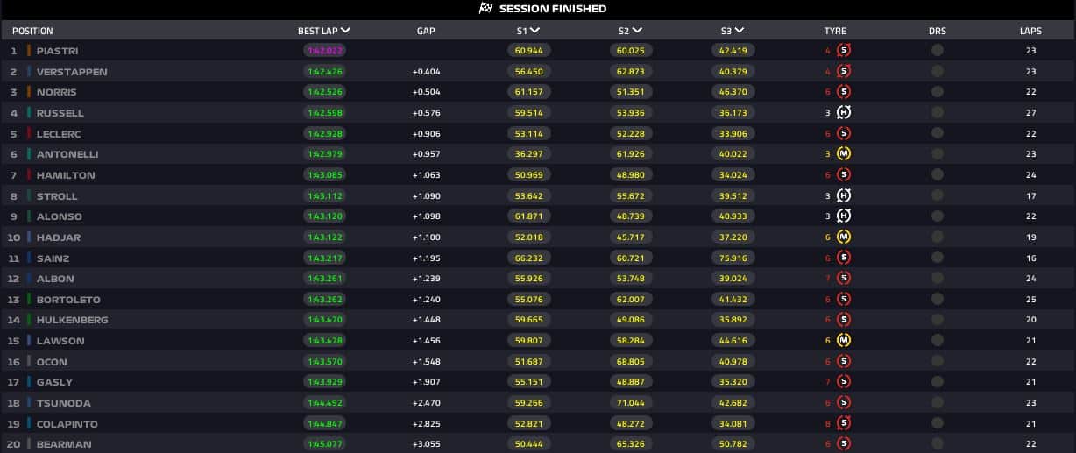Click Albon's soft tyre icon
1076x453 pixels.
[844, 278]
